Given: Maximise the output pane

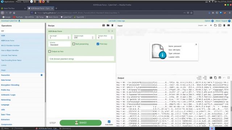Looking at the screenshot, I should [229, 78].
